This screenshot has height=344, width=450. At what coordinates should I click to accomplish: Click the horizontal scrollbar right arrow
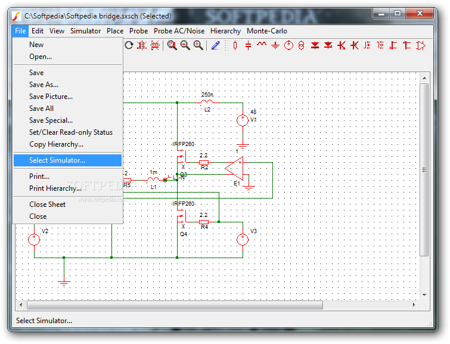414,305
